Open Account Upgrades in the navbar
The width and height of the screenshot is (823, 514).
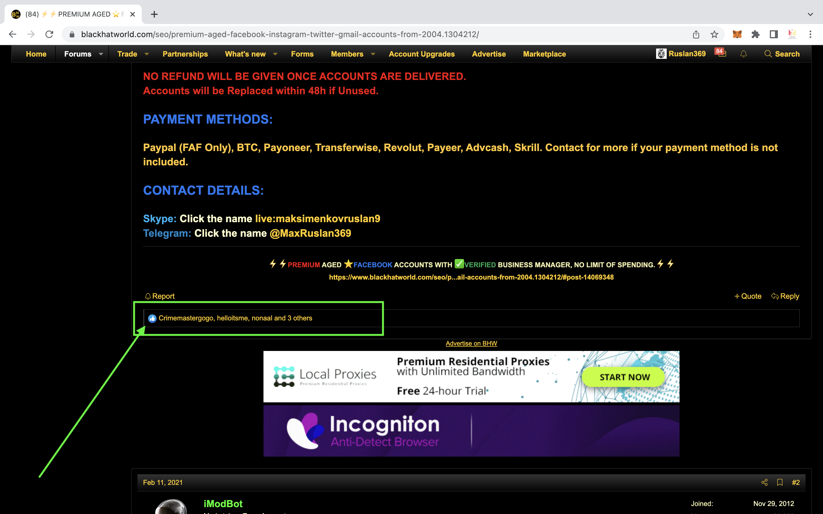pos(422,54)
